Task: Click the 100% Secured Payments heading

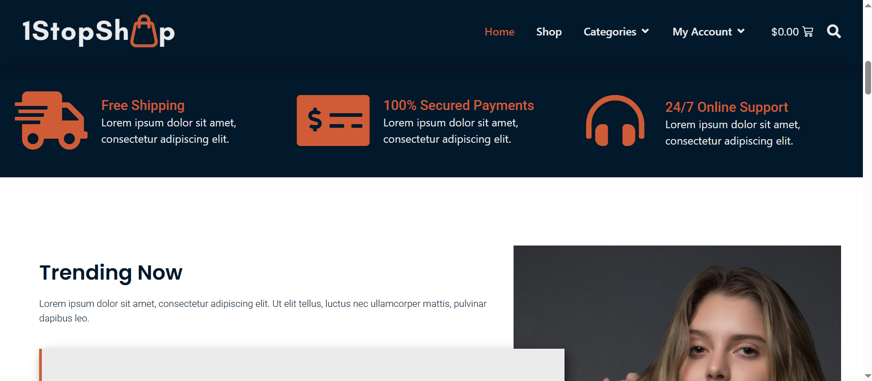Action: [x=459, y=105]
